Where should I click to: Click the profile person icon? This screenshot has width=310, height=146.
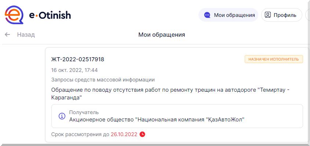(x=268, y=15)
